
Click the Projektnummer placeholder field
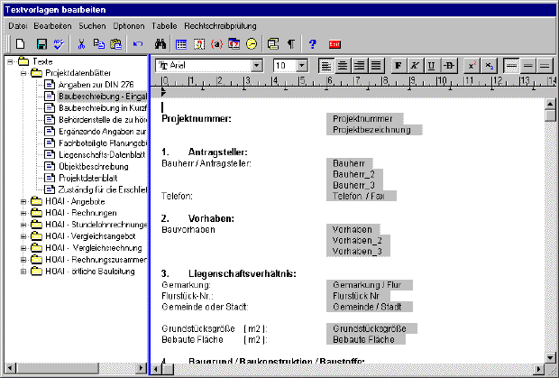[362, 118]
